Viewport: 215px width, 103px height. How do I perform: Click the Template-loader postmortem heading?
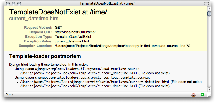pos(45,56)
